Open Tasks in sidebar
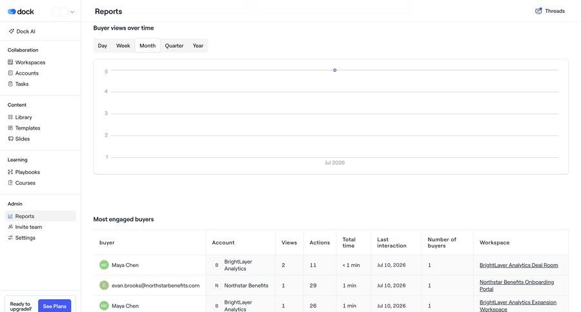This screenshot has height=312, width=581. coord(41,84)
